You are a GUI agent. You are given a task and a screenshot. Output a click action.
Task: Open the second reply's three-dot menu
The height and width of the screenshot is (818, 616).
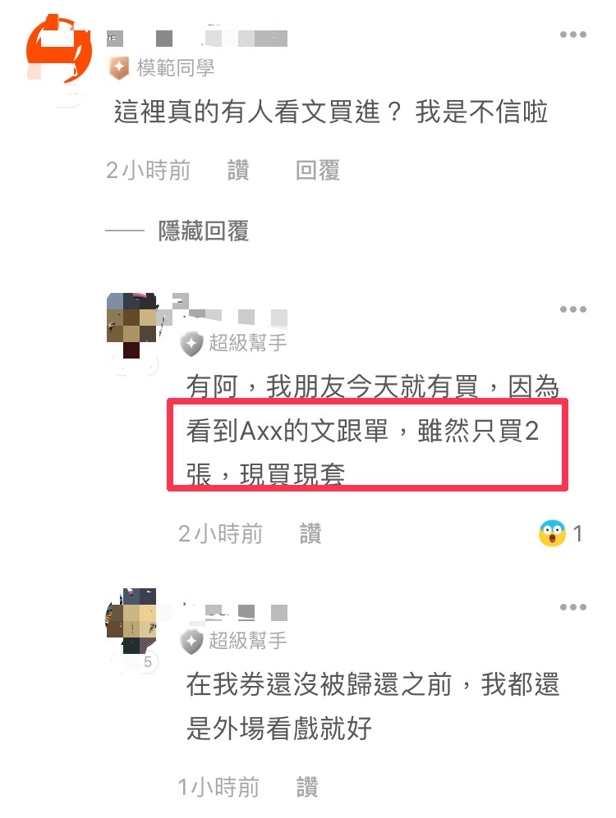click(x=572, y=607)
